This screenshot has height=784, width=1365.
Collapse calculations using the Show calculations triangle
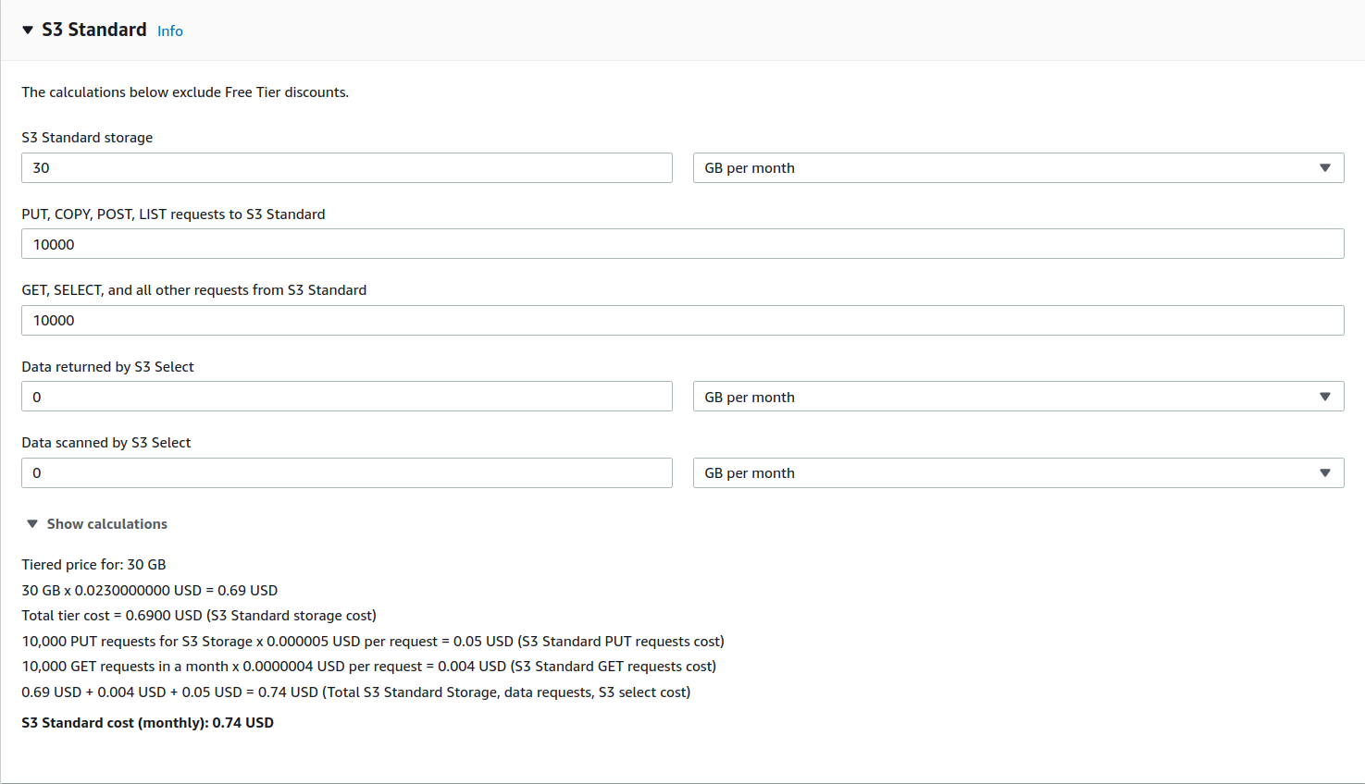click(x=32, y=524)
